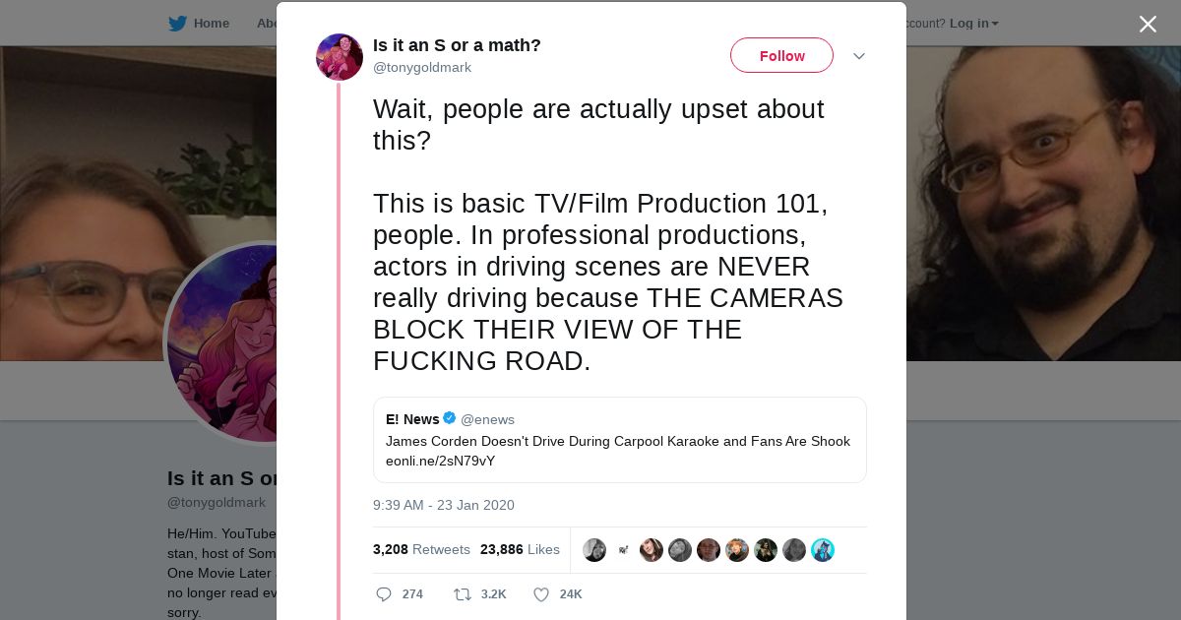This screenshot has width=1181, height=620.
Task: Click the Twitter bird Home icon
Action: [x=177, y=24]
